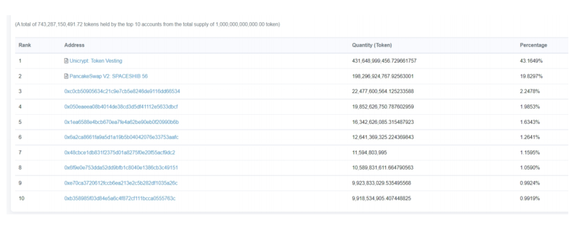Image resolution: width=585 pixels, height=234 pixels.
Task: Select quantity 11,594,803,995
Action: (x=370, y=152)
